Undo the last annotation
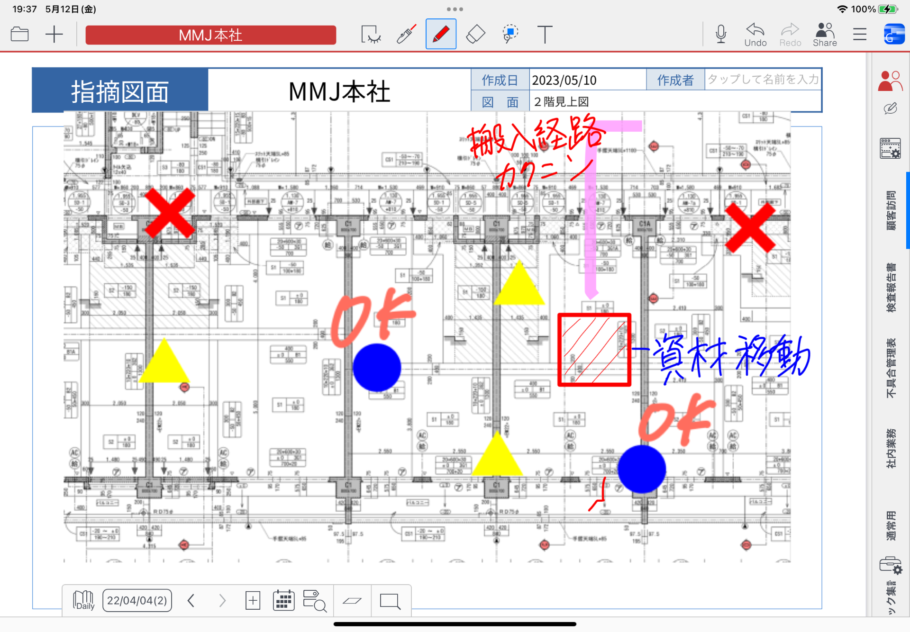Viewport: 910px width, 632px height. coord(755,33)
